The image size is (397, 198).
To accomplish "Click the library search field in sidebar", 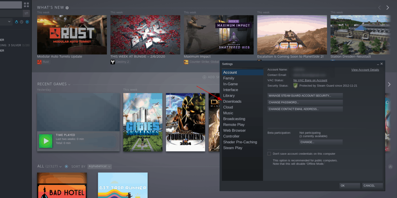I will [11, 13].
